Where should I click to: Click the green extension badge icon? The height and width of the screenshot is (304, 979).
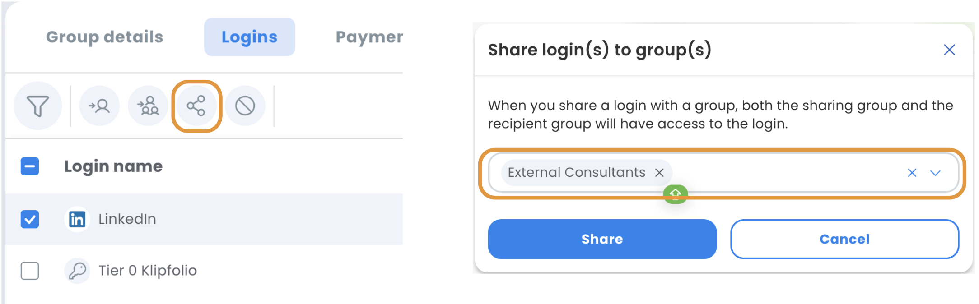coord(675,194)
